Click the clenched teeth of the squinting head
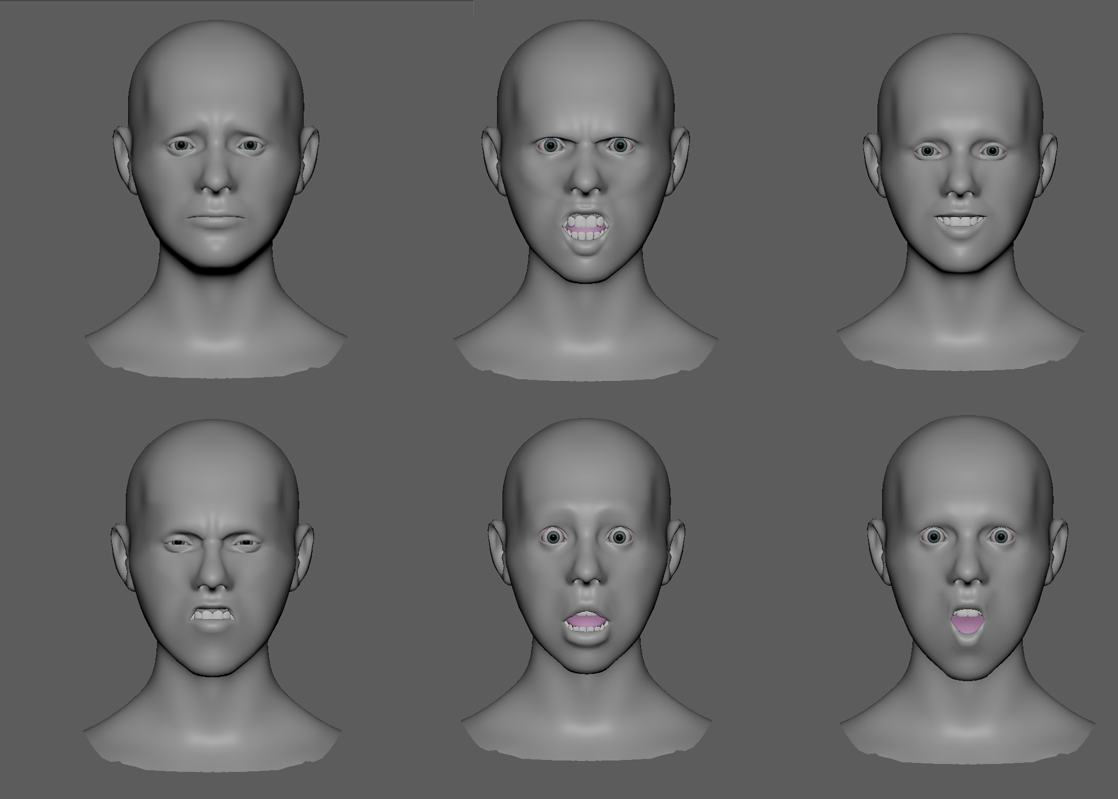Screen dimensions: 1118x799 [212, 615]
